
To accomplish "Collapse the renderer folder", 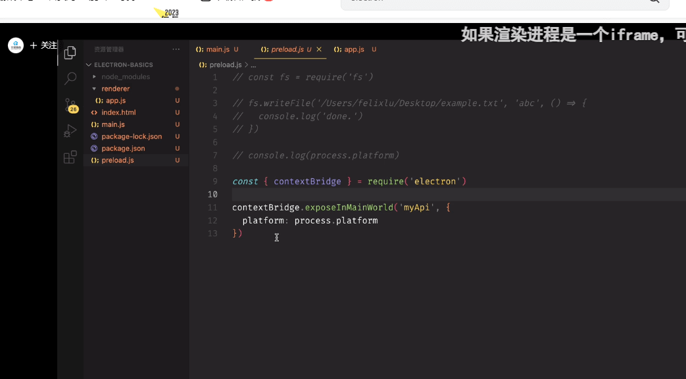I will 95,88.
